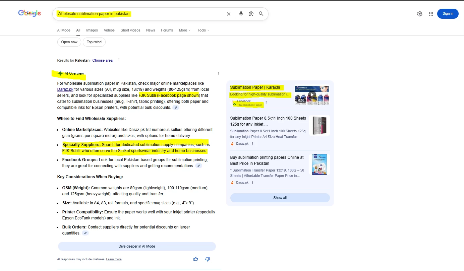This screenshot has width=464, height=271.
Task: Open the Tools dropdown
Action: pyautogui.click(x=203, y=30)
